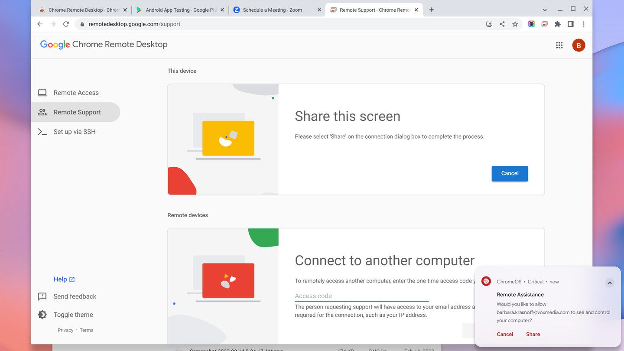Reload the Remote Support page
The width and height of the screenshot is (624, 351).
[66, 24]
